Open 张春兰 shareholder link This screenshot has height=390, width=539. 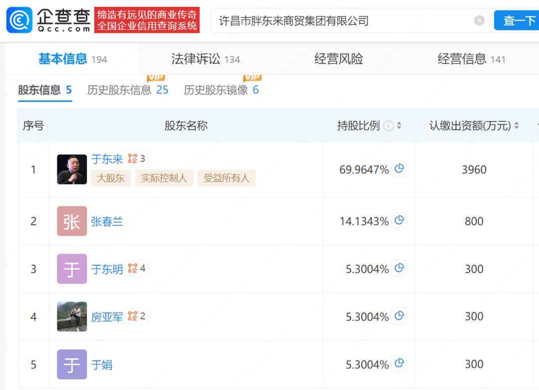click(x=107, y=222)
